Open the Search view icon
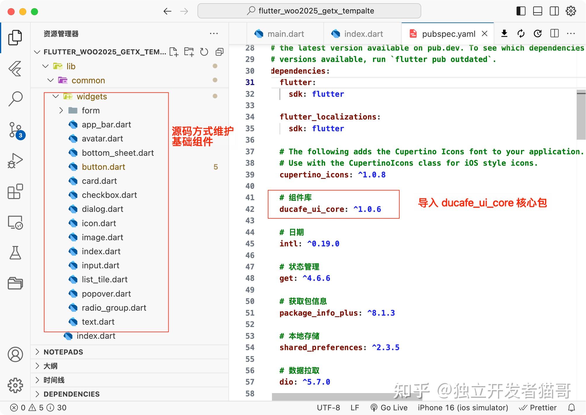Viewport: 586px width, 415px height. 15,99
